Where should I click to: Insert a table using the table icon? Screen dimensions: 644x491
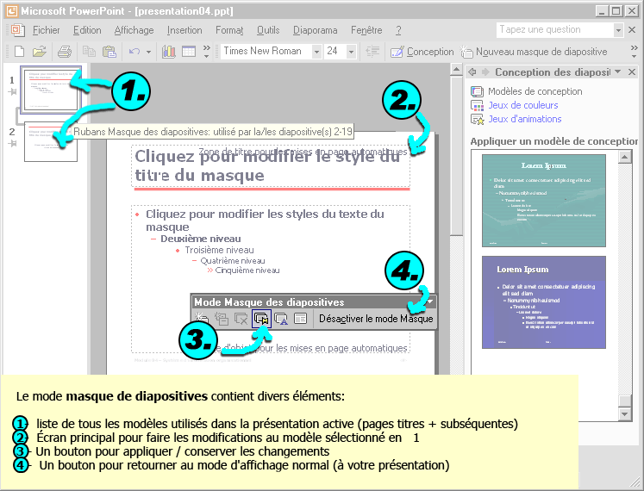click(189, 52)
